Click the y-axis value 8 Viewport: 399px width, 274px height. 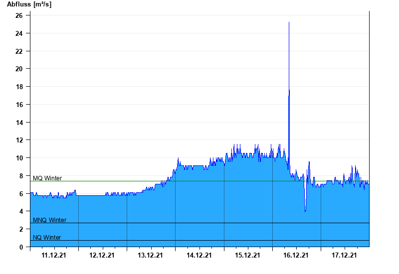click(21, 176)
